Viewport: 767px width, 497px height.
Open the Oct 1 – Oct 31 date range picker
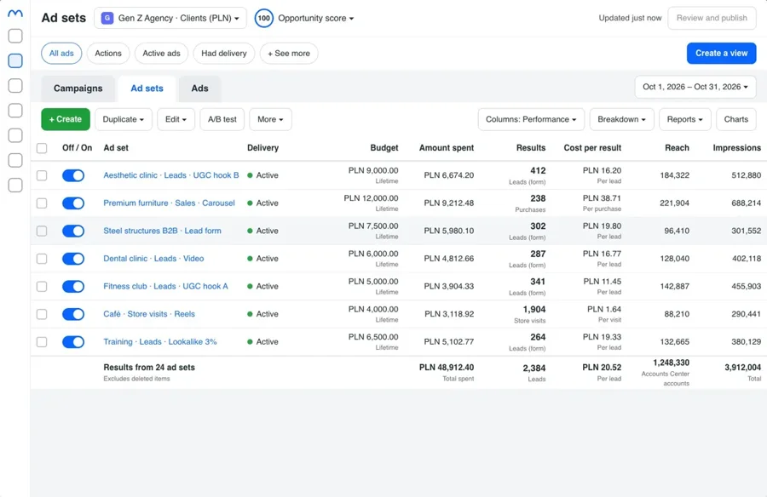tap(695, 87)
